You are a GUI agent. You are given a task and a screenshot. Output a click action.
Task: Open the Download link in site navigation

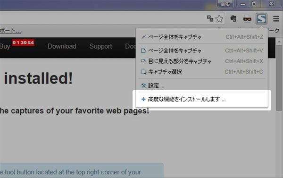coord(62,46)
